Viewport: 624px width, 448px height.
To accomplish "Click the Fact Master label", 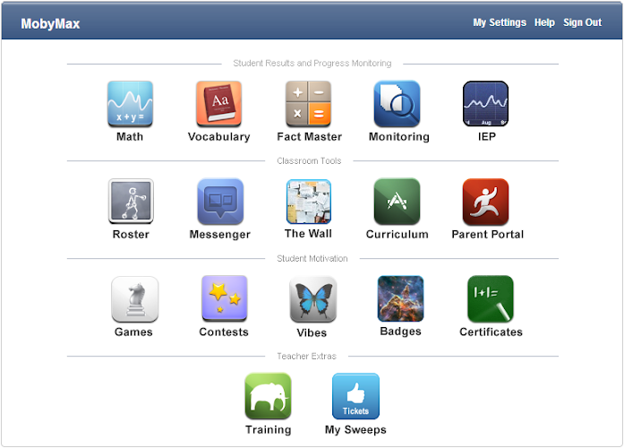I will pos(309,136).
